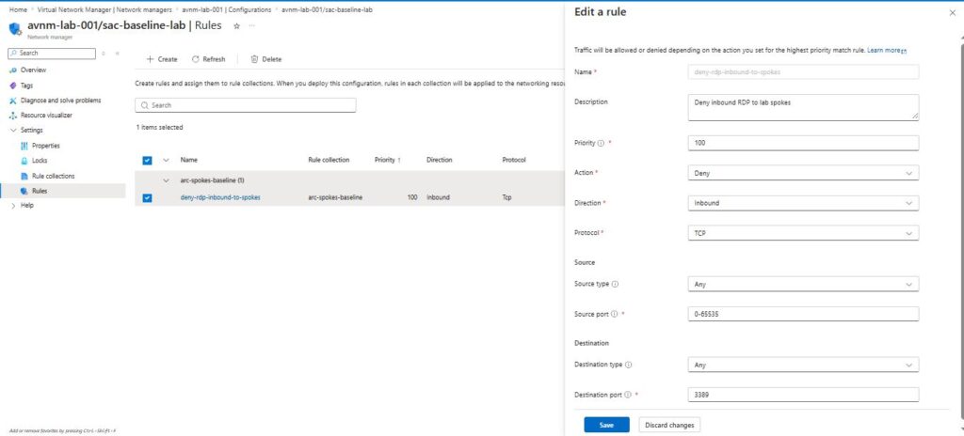Click the Create toolbar button
The image size is (964, 436).
pyautogui.click(x=162, y=59)
